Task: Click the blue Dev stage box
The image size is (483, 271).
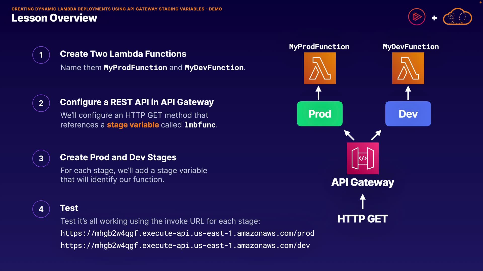Action: [408, 114]
